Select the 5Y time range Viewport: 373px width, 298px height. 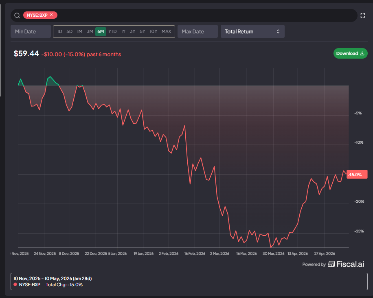coord(142,31)
